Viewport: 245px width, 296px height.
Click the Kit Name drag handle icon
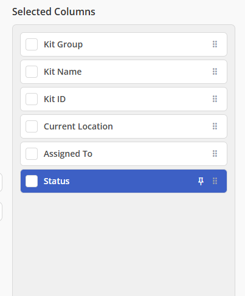click(215, 72)
